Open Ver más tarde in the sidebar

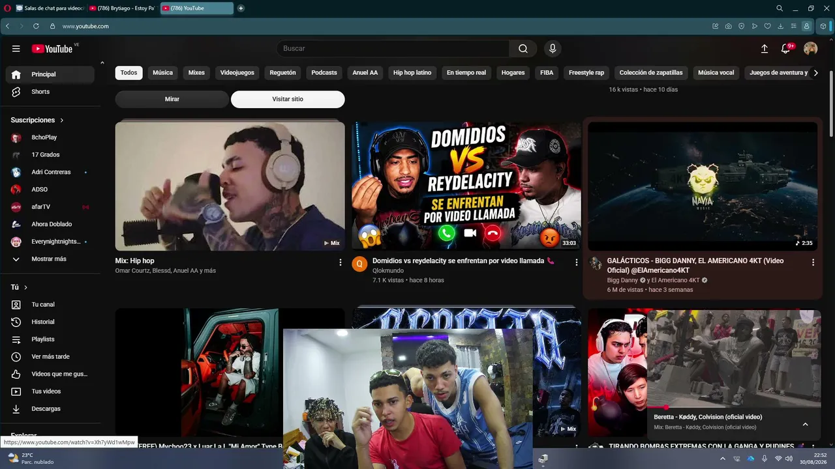pos(50,357)
